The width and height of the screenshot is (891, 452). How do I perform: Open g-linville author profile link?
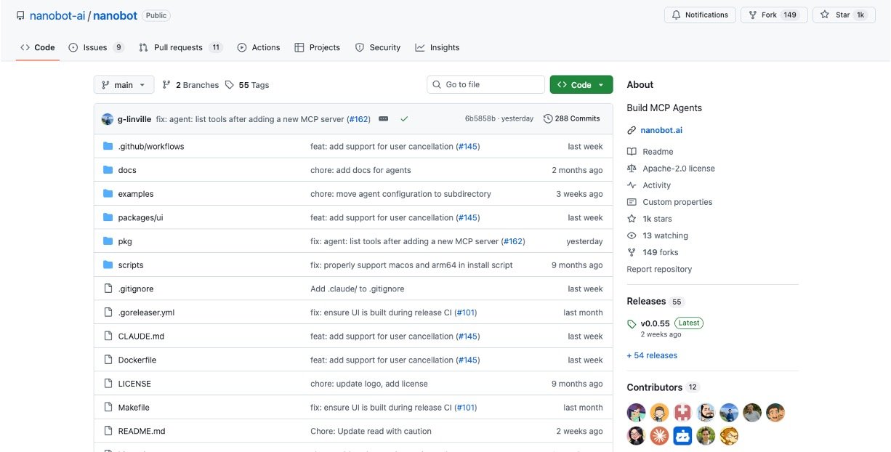[x=134, y=118]
